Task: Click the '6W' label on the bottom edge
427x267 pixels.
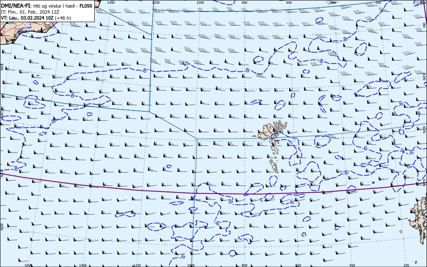Action: [x=298, y=265]
